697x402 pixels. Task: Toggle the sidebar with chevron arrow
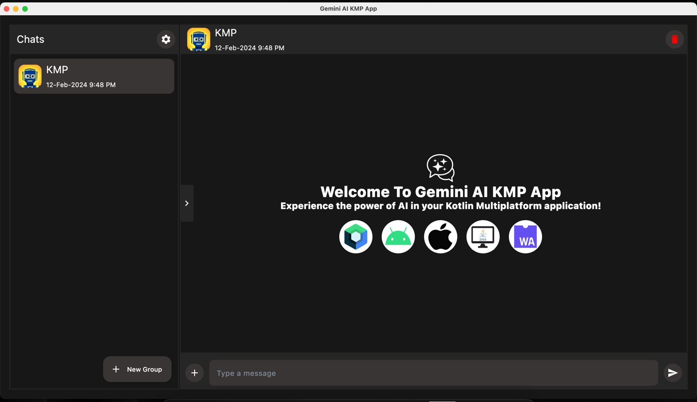(187, 203)
